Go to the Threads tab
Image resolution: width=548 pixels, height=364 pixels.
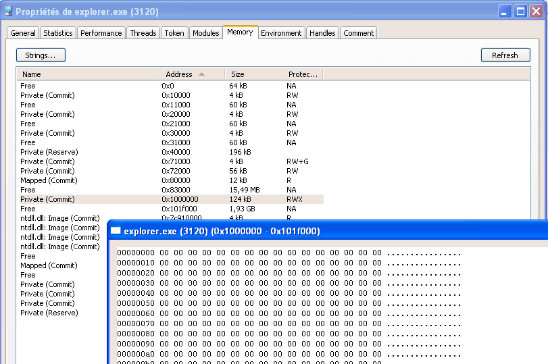click(x=143, y=33)
